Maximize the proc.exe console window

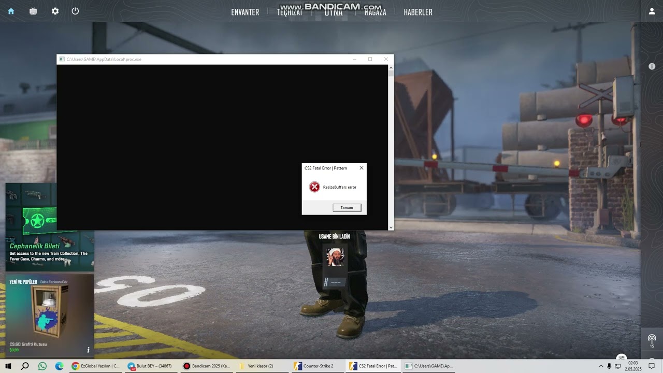pos(370,59)
